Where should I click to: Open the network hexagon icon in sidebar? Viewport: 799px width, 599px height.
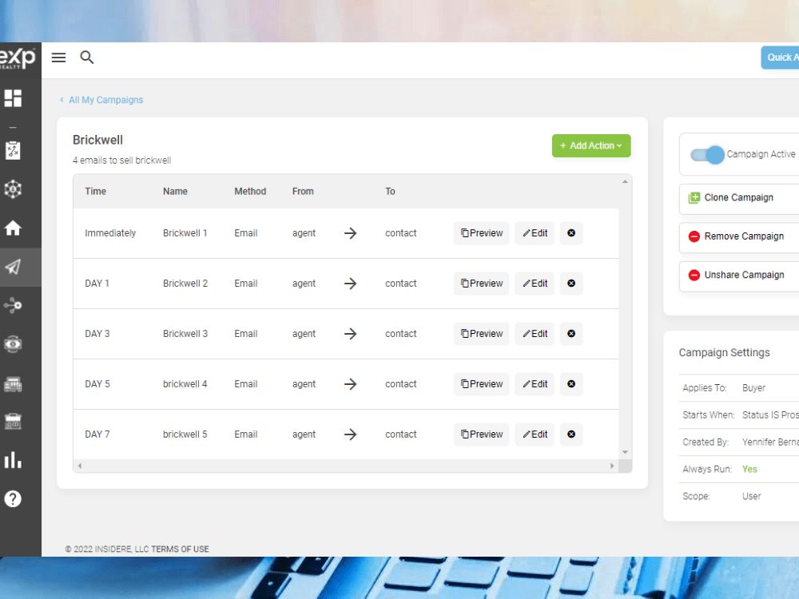pyautogui.click(x=14, y=189)
